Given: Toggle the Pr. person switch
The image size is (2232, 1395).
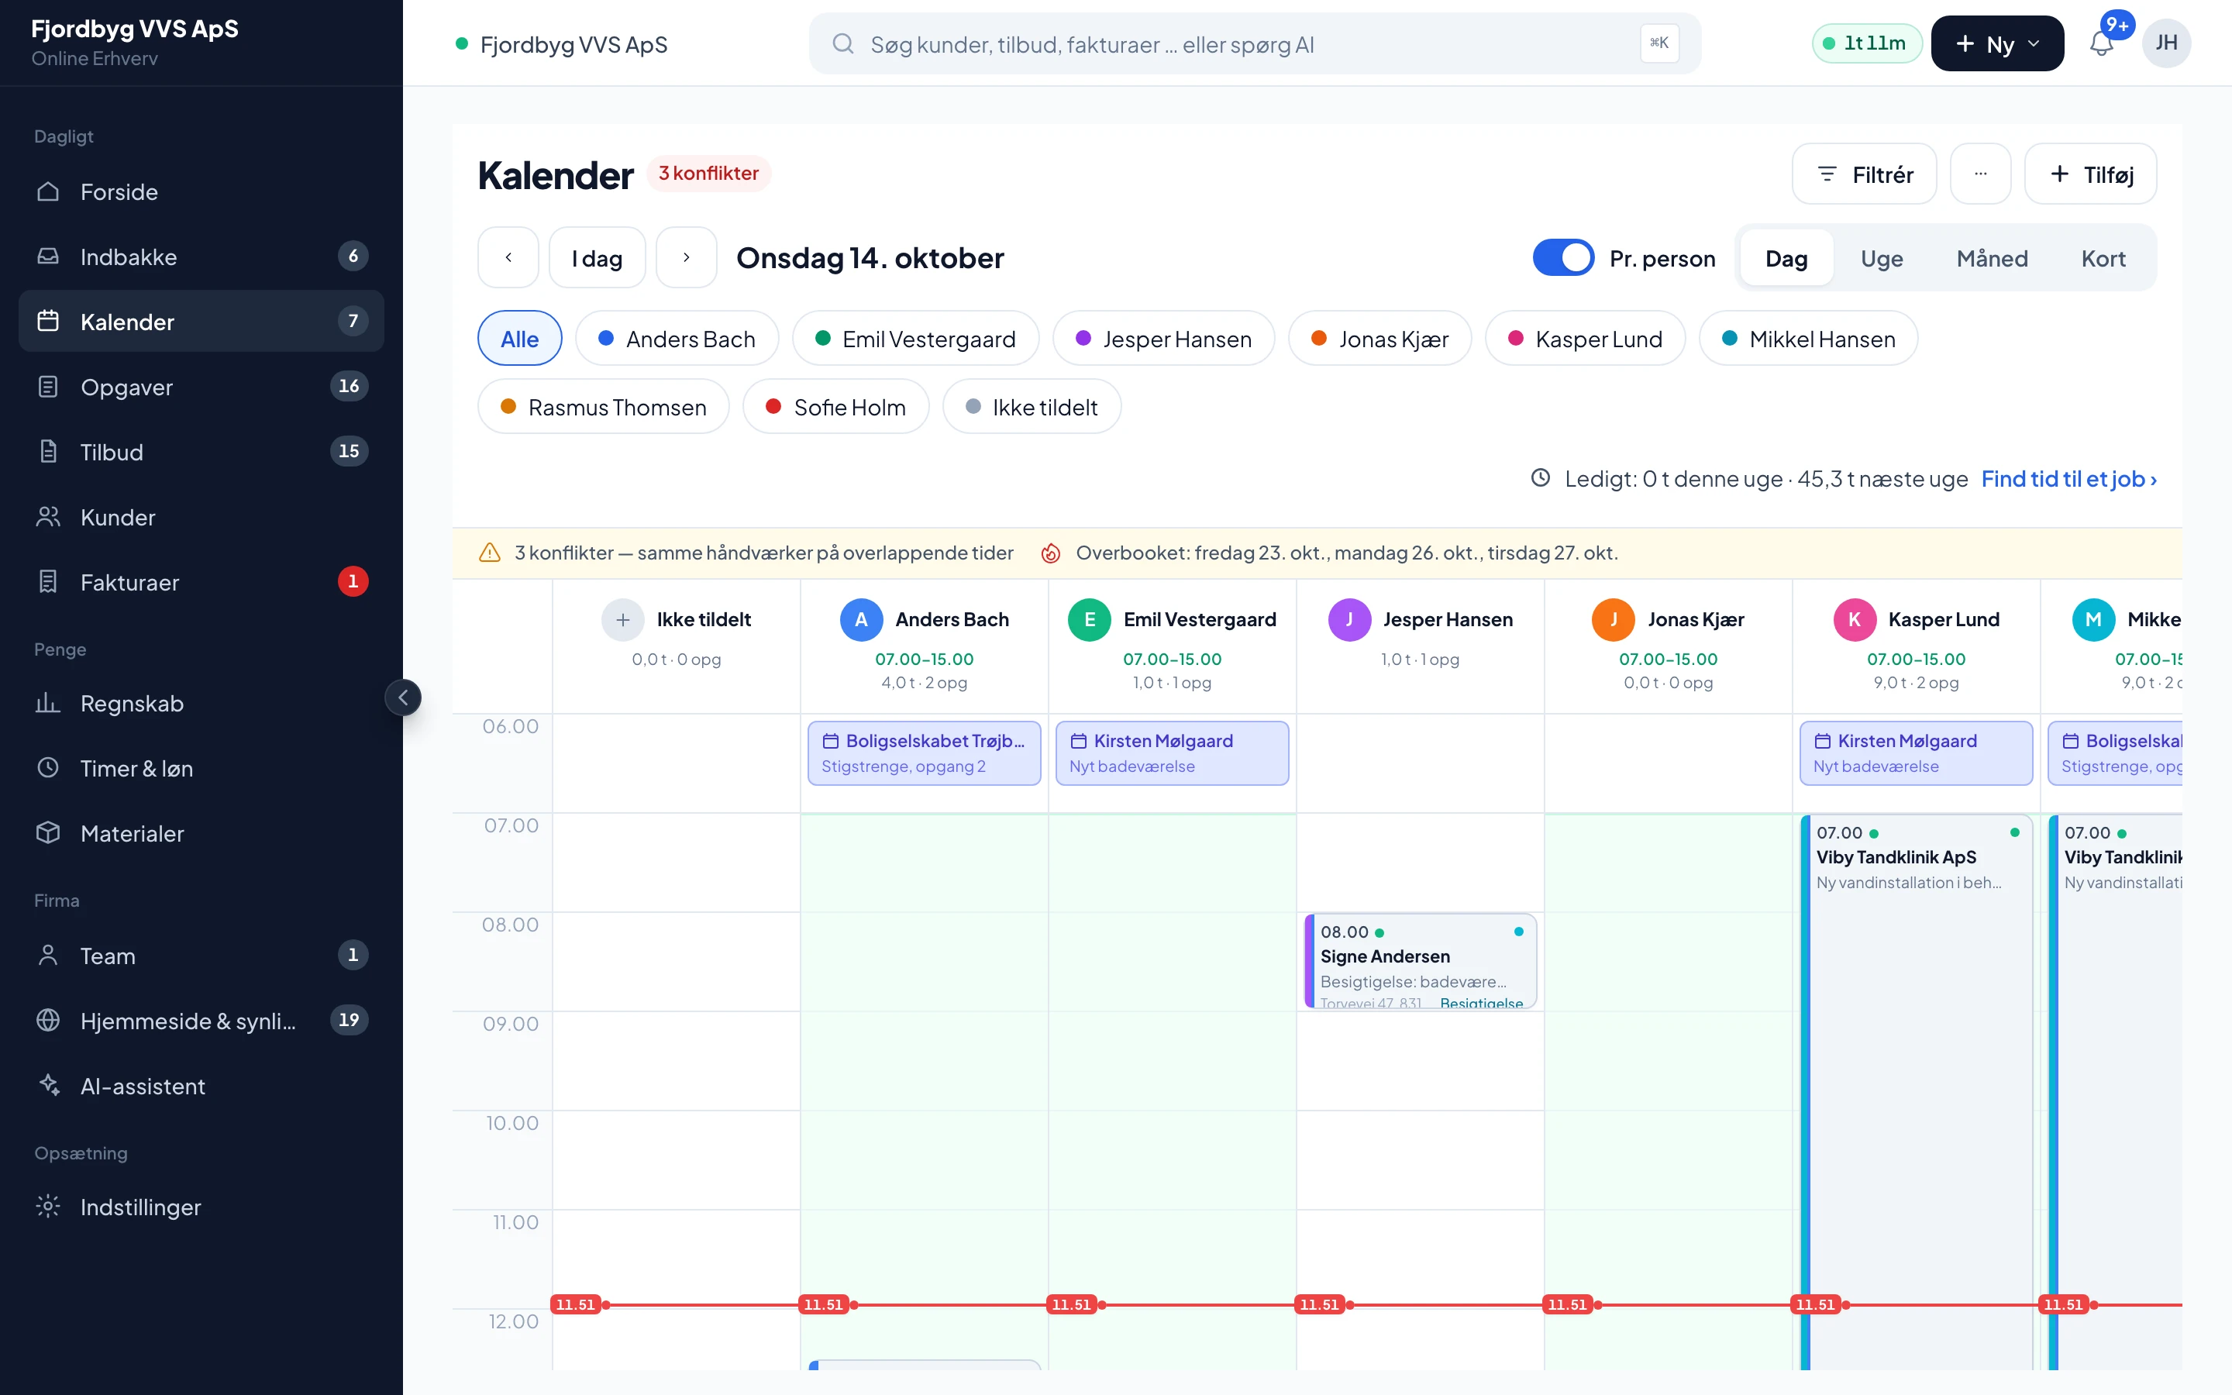Looking at the screenshot, I should point(1563,258).
